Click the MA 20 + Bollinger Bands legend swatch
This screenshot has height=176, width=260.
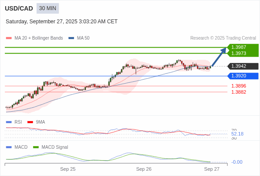(x=9, y=38)
